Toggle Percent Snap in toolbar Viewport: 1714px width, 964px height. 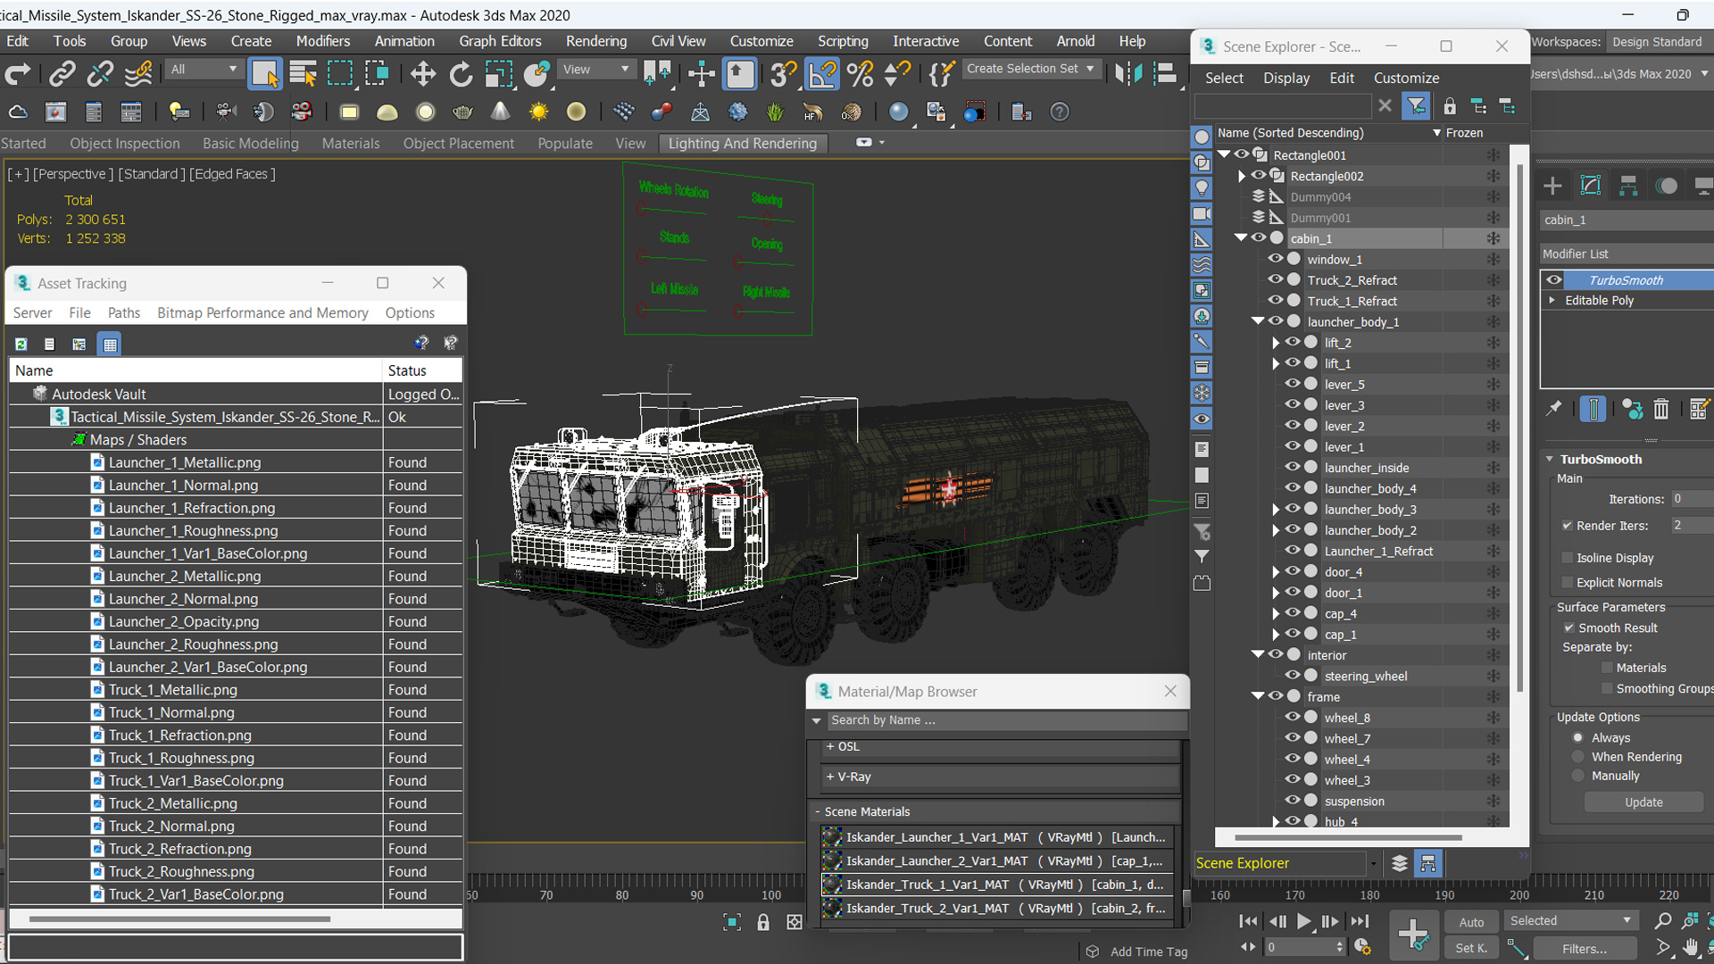(860, 74)
